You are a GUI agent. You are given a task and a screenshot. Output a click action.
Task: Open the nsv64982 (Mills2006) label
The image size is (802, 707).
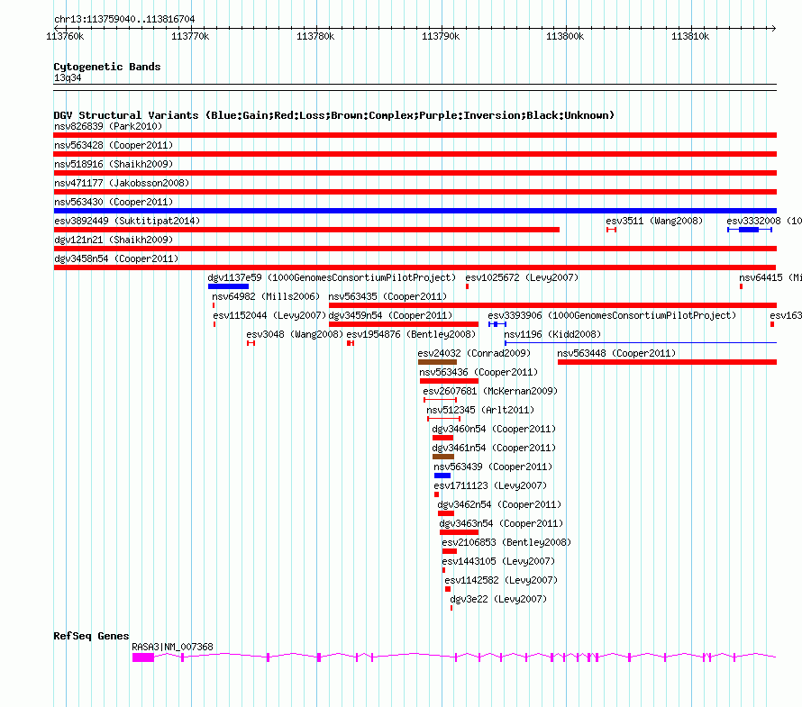coord(266,296)
